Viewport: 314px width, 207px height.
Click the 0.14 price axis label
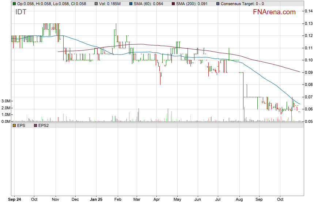[x=308, y=11]
